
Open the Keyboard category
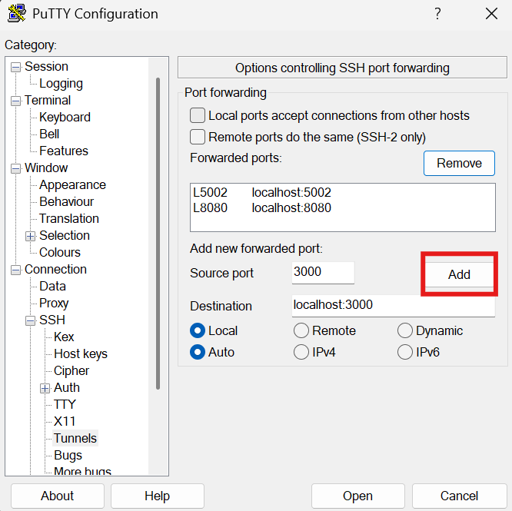point(65,117)
